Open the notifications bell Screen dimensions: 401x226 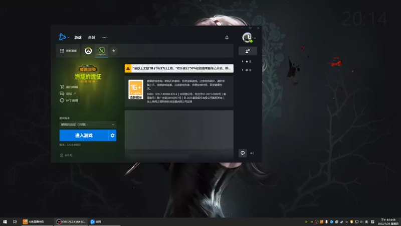pos(227,37)
